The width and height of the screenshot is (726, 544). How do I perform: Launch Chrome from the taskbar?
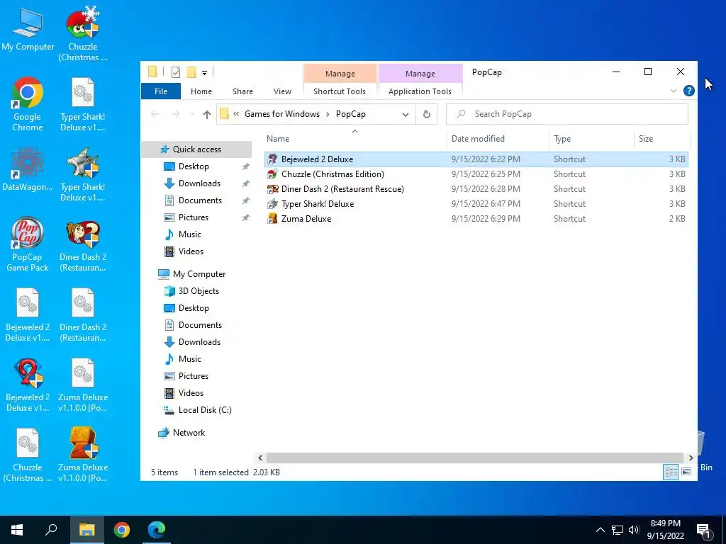(x=122, y=530)
